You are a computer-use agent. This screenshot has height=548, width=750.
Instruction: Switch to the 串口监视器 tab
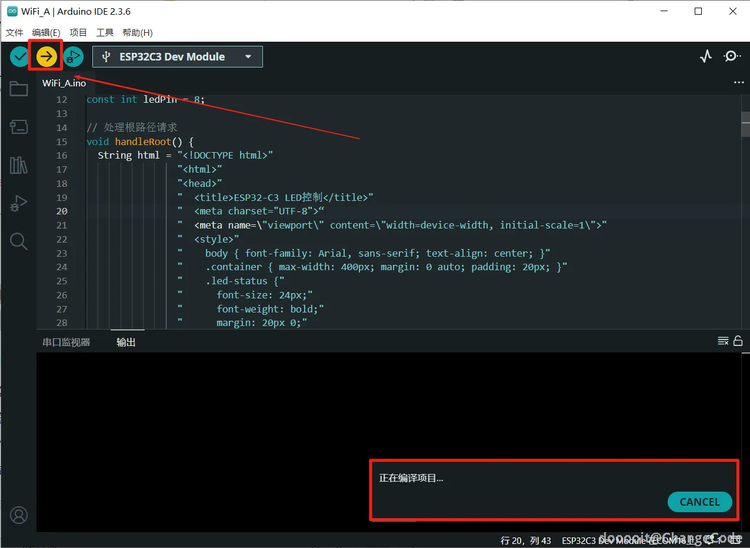pyautogui.click(x=66, y=342)
